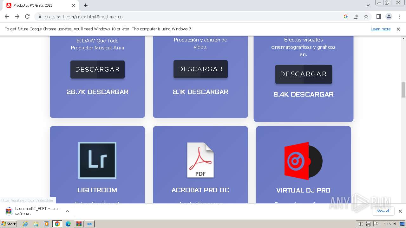
Task: Open the Windows Start menu
Action: point(9,224)
